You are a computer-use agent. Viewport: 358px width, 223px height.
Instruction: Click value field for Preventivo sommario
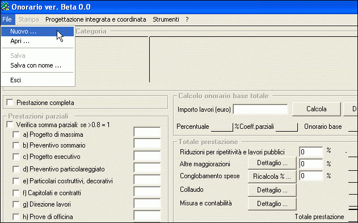tap(147, 144)
